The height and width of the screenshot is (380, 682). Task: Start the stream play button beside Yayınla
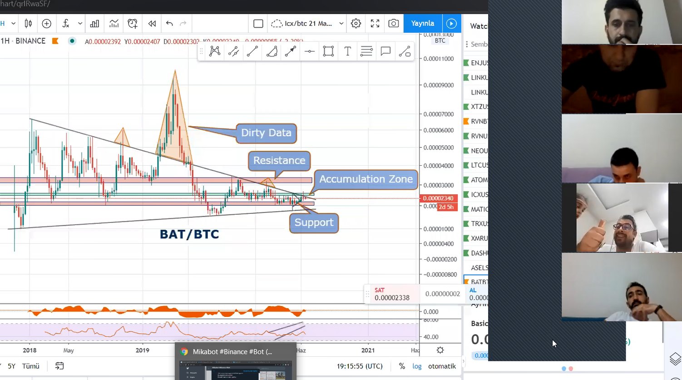451,24
